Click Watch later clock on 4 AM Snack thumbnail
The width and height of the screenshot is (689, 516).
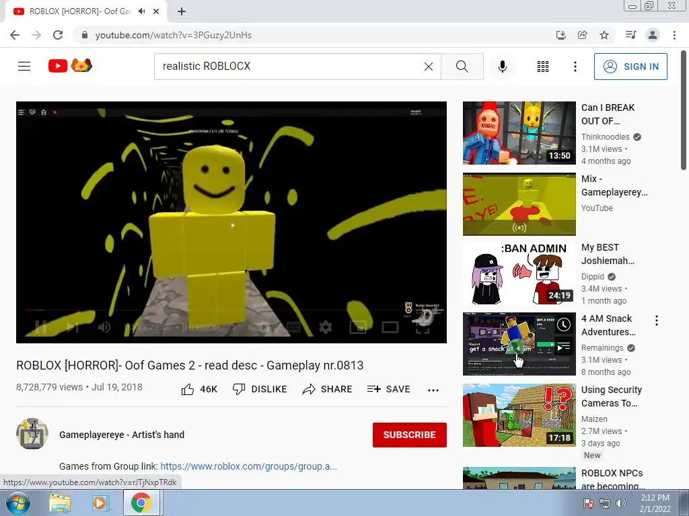tap(564, 325)
